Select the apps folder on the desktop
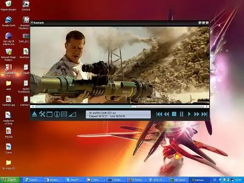 (x=8, y=85)
